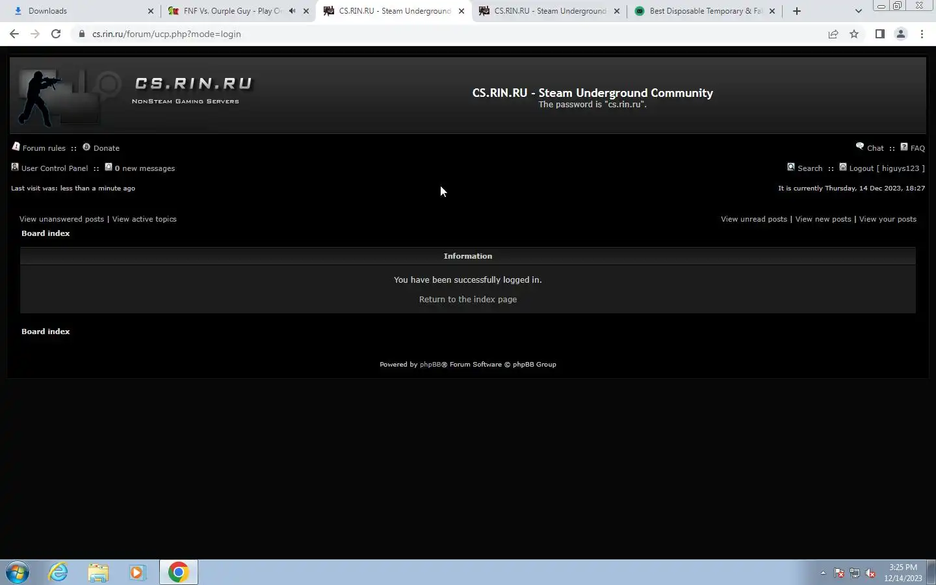Screen dimensions: 936x585
Task: Click the CS.RIN.RU logo banner
Action: 136,96
